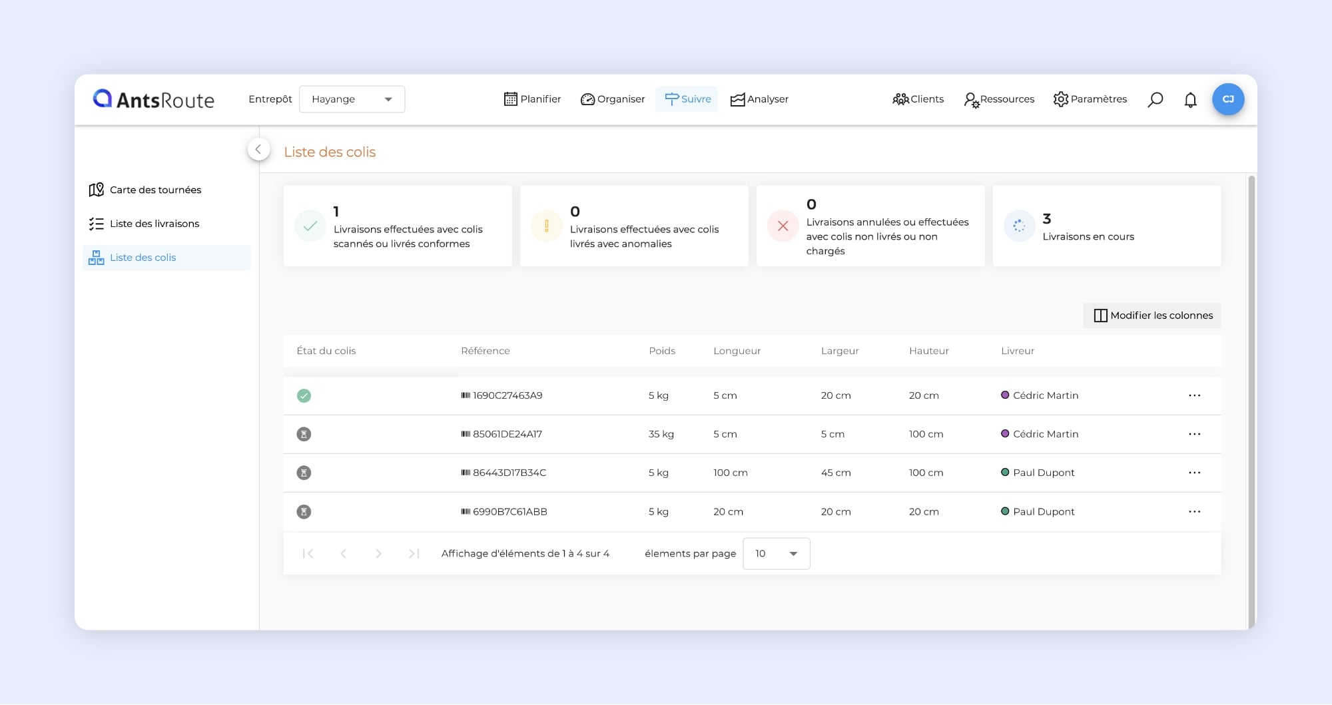Switch to the Analyser tab
The height and width of the screenshot is (705, 1332).
pos(759,99)
